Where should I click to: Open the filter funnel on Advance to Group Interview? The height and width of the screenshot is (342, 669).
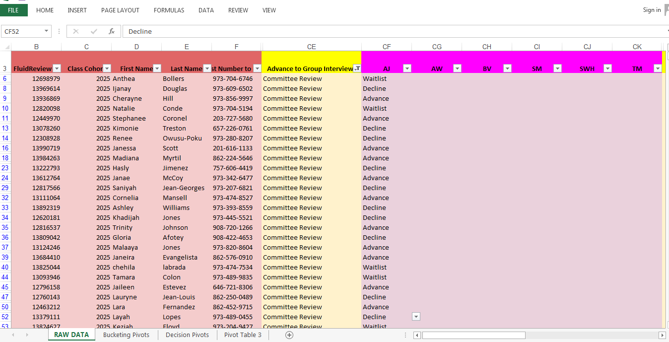point(356,68)
